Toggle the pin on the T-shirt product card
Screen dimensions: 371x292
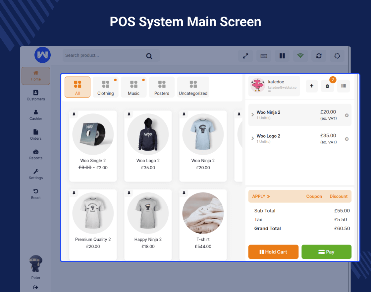pyautogui.click(x=184, y=193)
